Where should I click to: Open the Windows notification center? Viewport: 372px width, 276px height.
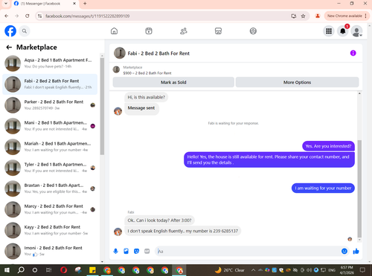click(362, 270)
